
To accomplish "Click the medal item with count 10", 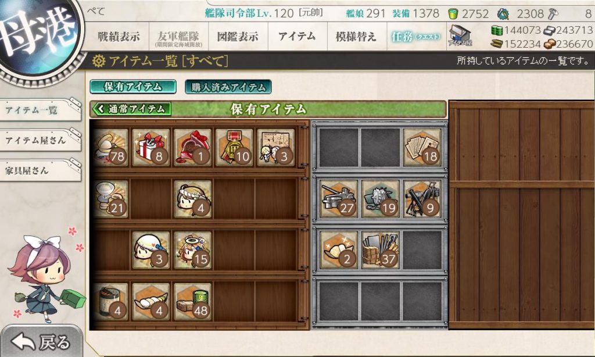I will (234, 148).
